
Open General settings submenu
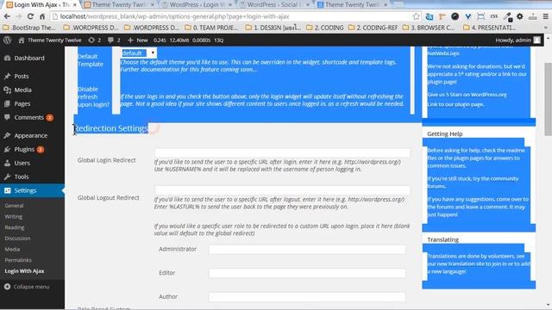(x=14, y=206)
